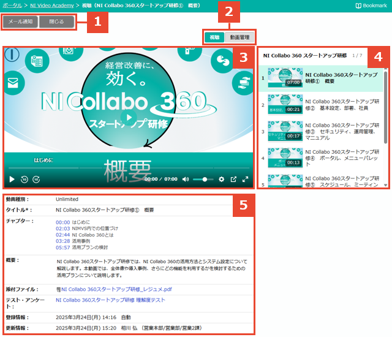
Task: Select playlist video 4 thumbnail 00:13
Action: (x=285, y=158)
